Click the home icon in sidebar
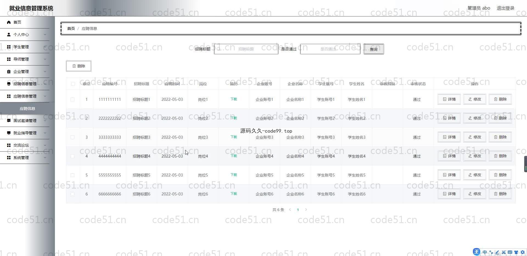This screenshot has width=527, height=256. 9,22
